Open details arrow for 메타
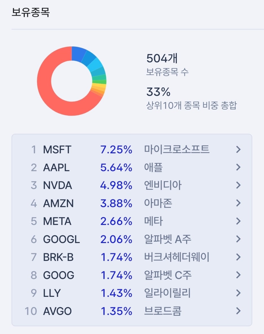Screen dimensions: 264x334 pos(238,221)
